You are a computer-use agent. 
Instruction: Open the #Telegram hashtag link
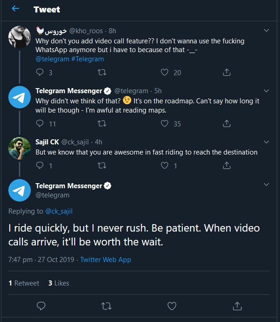(x=87, y=59)
